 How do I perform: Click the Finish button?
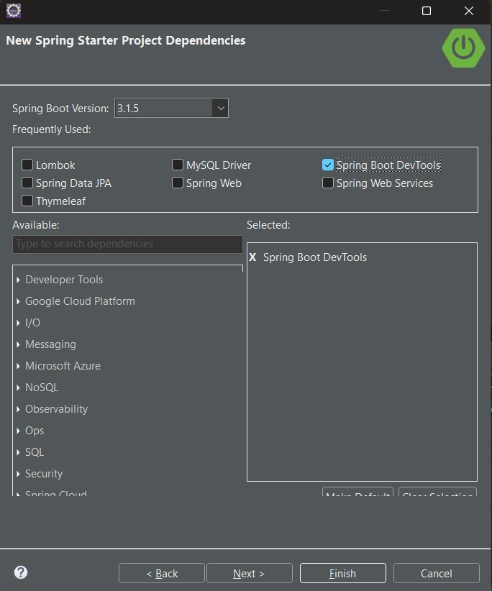342,573
